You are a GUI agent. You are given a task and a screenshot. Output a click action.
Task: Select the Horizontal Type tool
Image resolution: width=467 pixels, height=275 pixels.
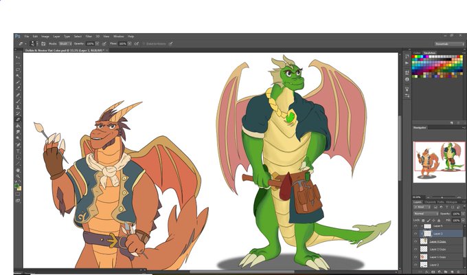coord(18,151)
